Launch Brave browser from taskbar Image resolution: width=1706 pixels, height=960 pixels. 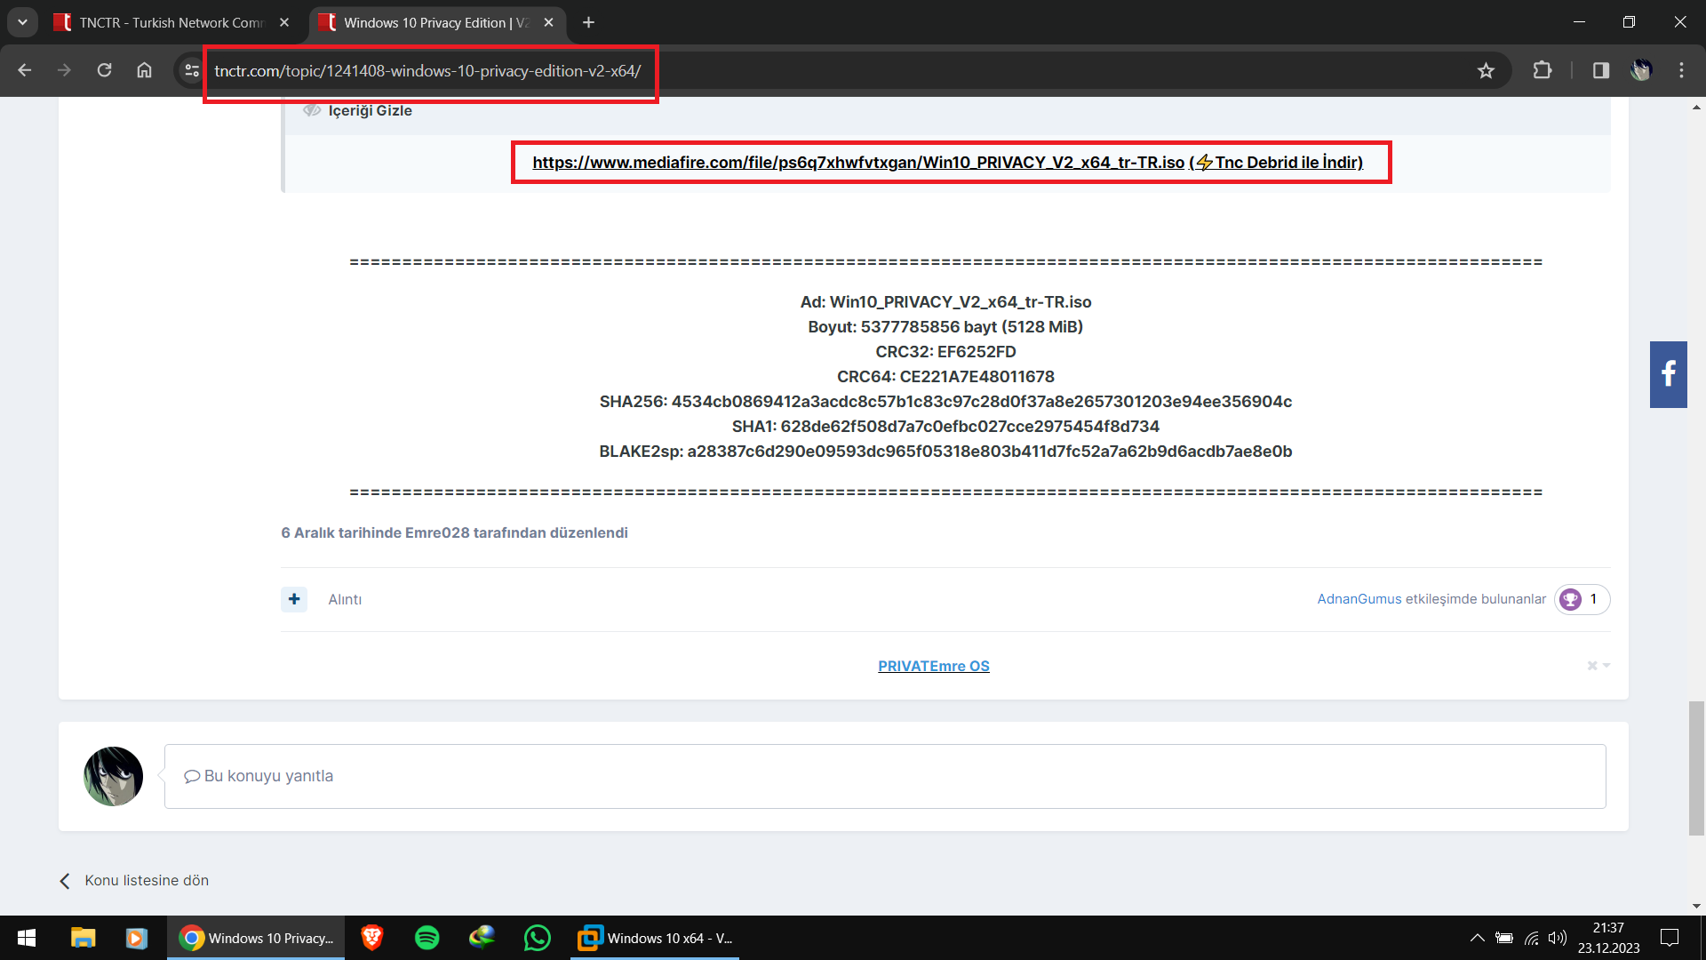point(372,938)
